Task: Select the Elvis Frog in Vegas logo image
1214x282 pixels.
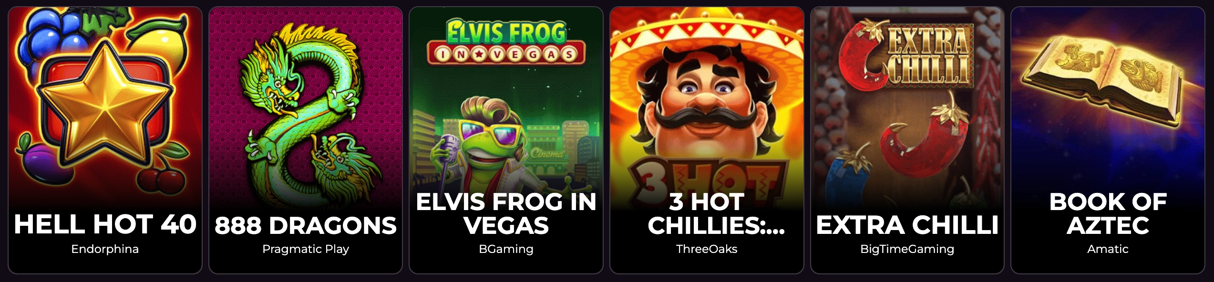Action: (506, 42)
